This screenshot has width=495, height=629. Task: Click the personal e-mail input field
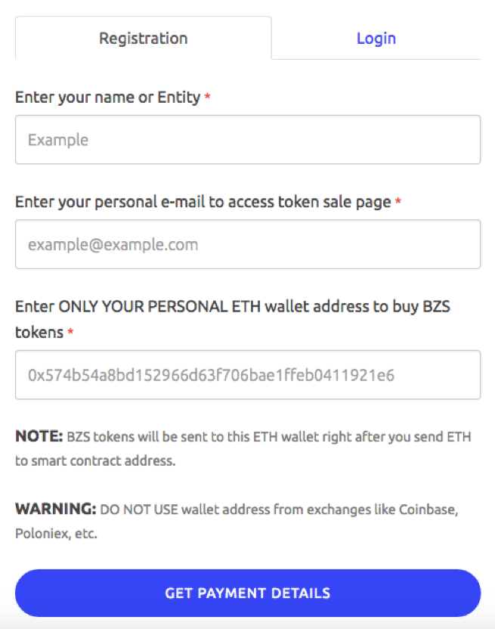pyautogui.click(x=248, y=244)
